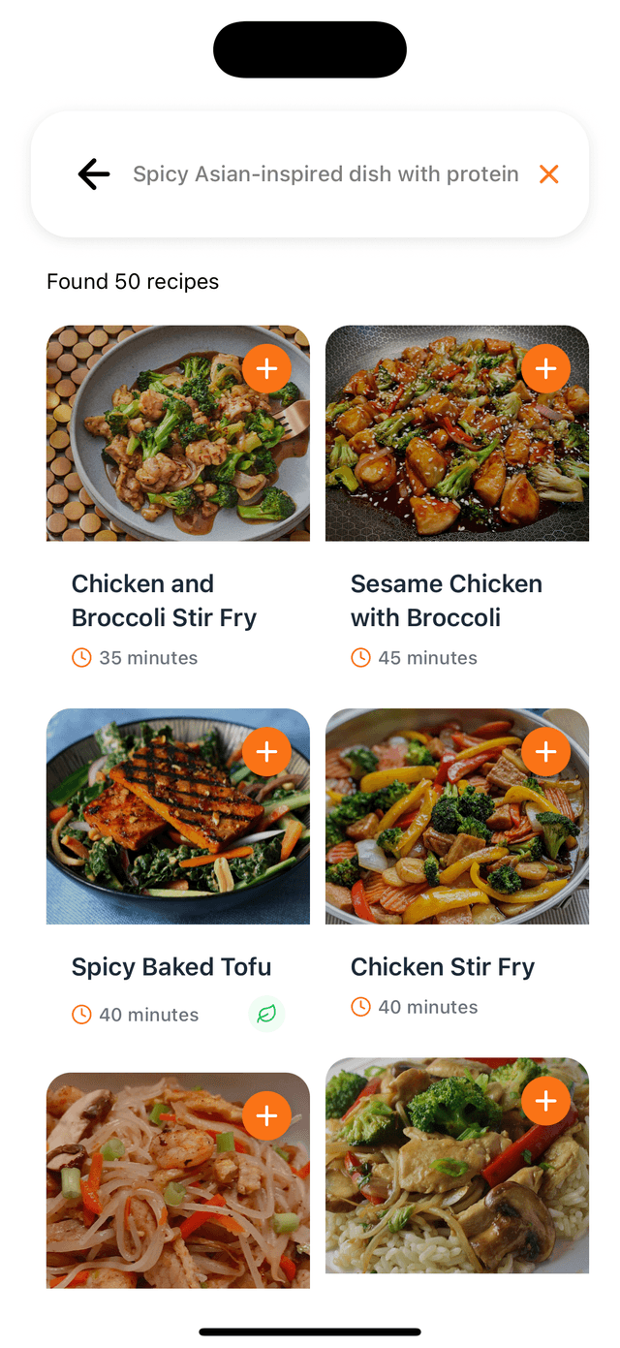The height and width of the screenshot is (1348, 620).
Task: Add Chicken and Broccoli Stir Fry to plan
Action: pos(267,368)
